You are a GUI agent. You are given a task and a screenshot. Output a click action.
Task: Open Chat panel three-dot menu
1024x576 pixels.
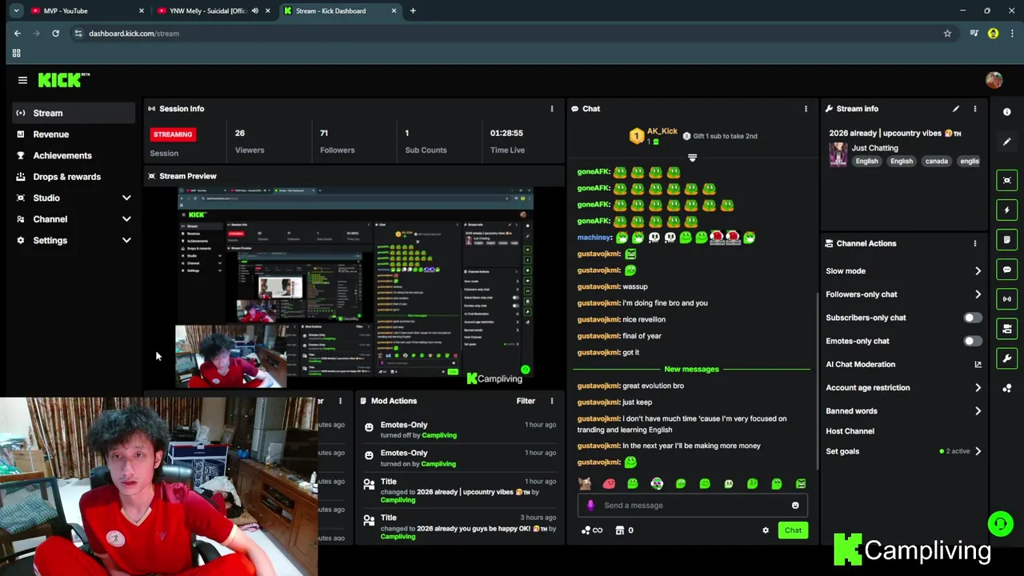point(806,109)
